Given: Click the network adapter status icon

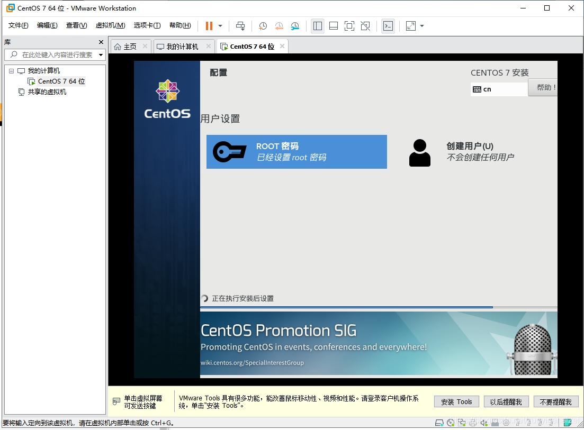Looking at the screenshot, I should (462, 423).
